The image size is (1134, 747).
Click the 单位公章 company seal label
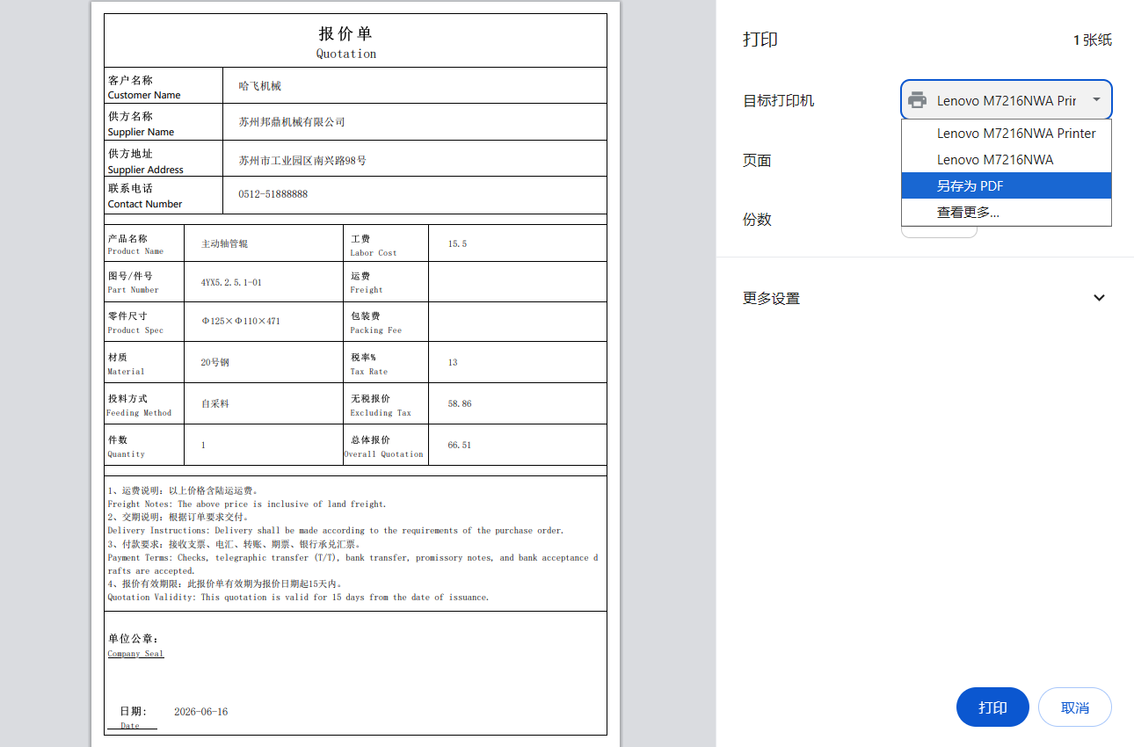tap(134, 639)
